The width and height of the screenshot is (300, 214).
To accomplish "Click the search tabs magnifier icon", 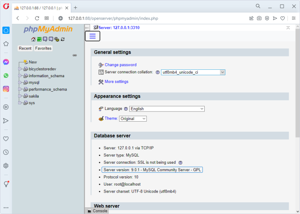I will tap(258, 6).
